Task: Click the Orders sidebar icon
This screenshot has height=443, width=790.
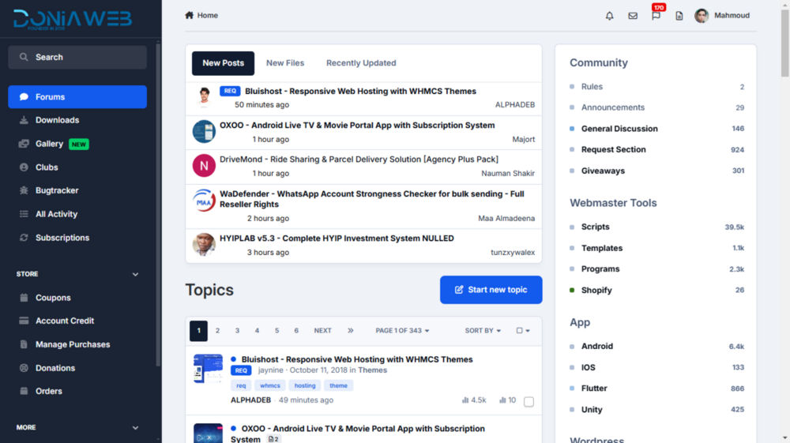Action: 24,391
